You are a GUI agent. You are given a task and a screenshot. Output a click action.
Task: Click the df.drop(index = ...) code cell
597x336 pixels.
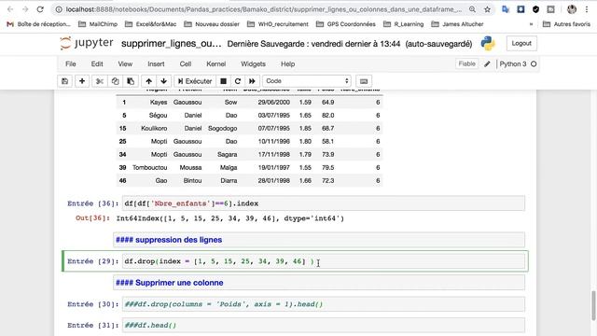(x=324, y=261)
